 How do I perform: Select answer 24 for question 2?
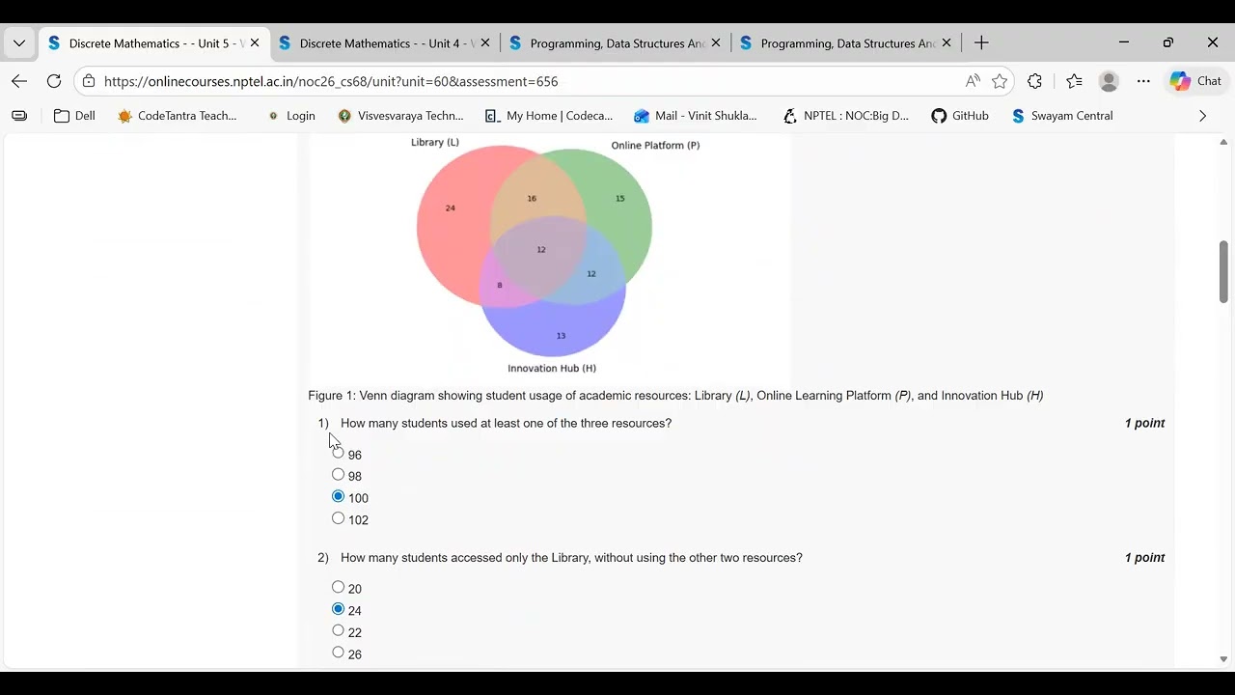(x=338, y=609)
